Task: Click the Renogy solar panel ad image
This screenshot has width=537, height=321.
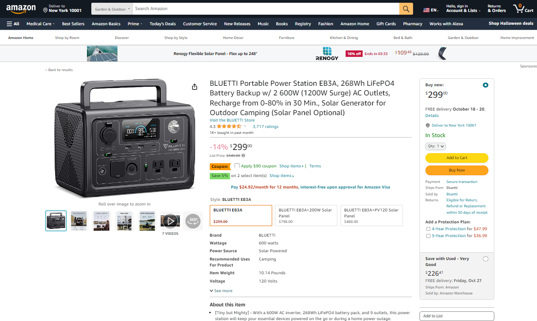Action: pos(102,54)
